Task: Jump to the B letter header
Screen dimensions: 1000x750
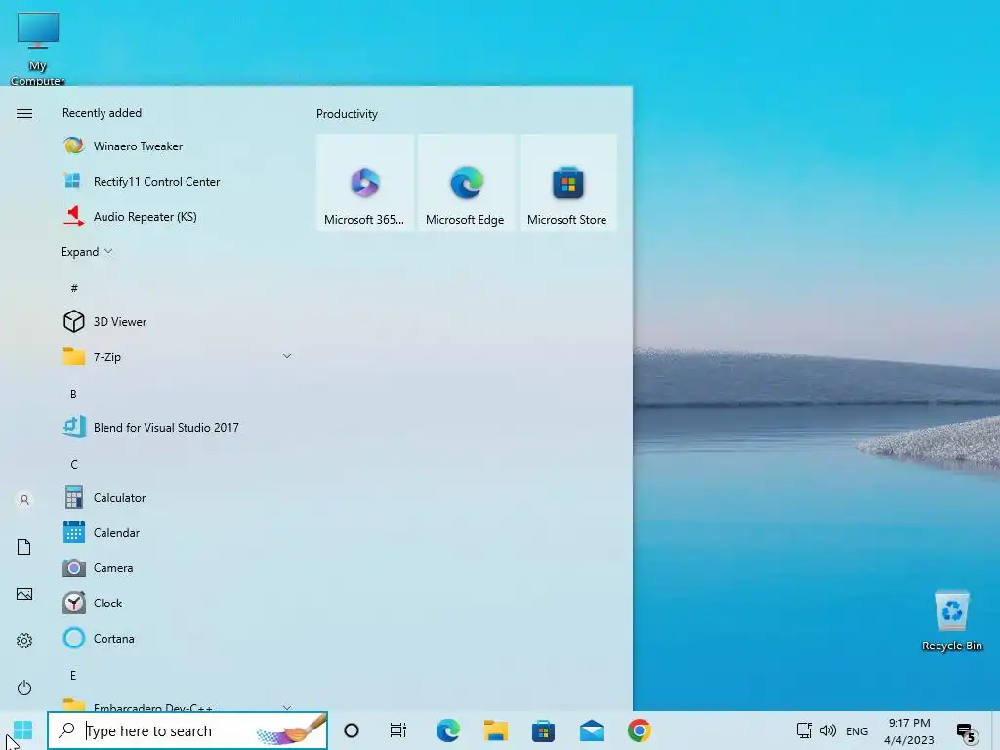Action: pyautogui.click(x=73, y=395)
